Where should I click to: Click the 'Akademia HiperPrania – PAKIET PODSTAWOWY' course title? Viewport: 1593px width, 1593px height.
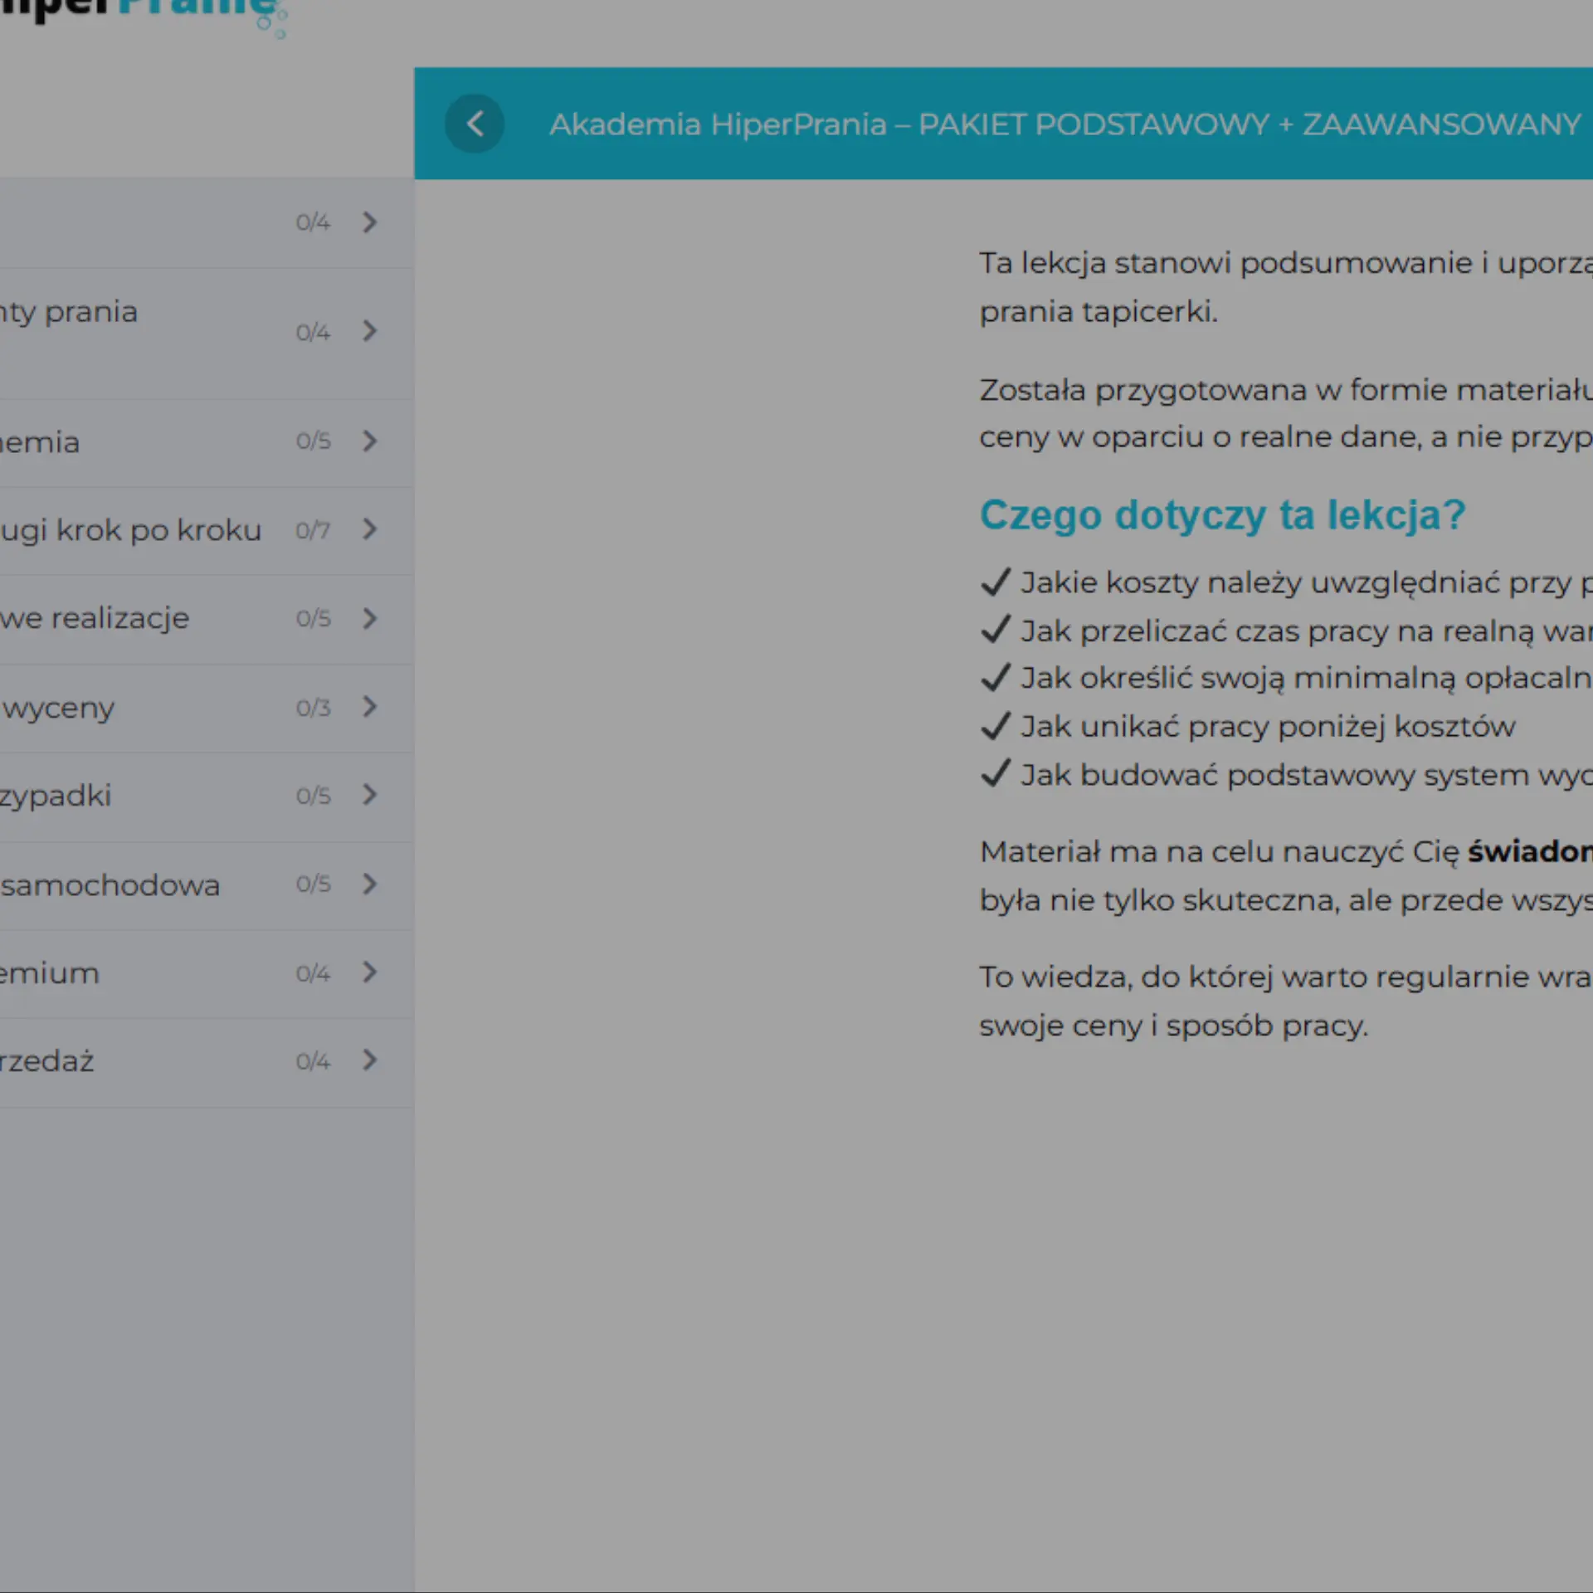point(1064,124)
